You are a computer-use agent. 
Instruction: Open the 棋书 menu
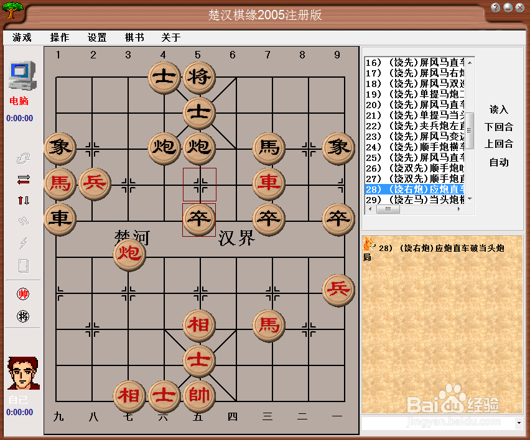pos(134,37)
